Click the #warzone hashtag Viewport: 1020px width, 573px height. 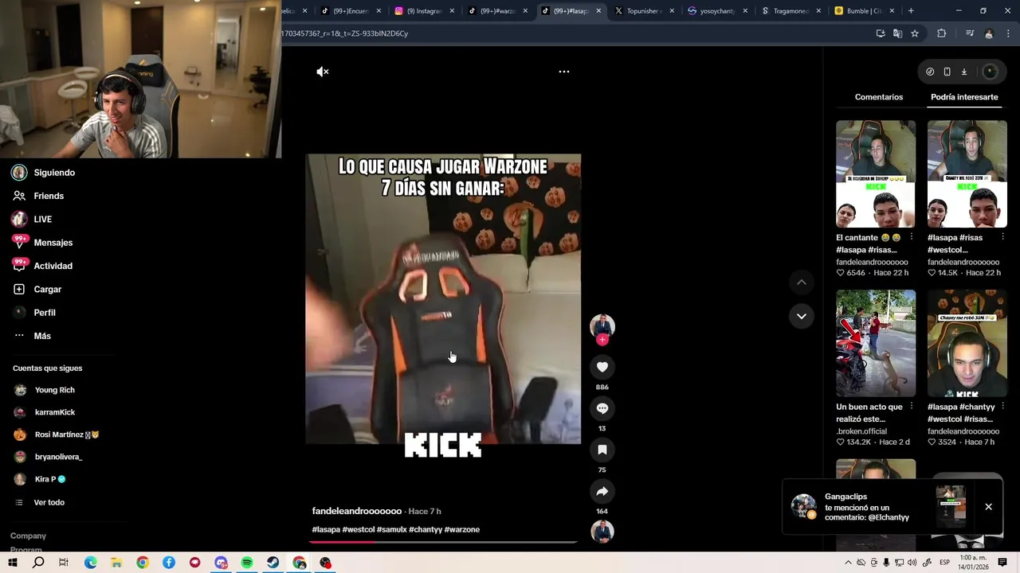pyautogui.click(x=462, y=529)
